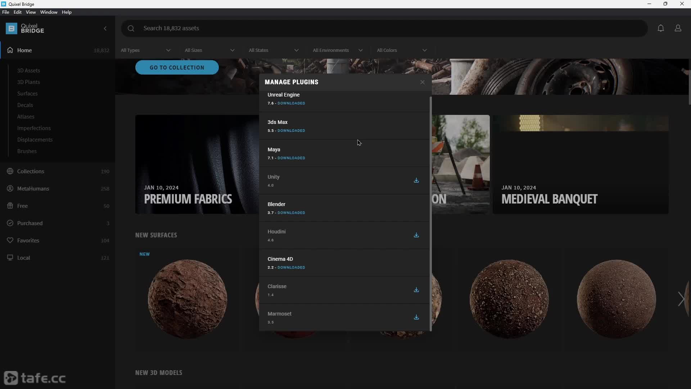Viewport: 691px width, 389px height.
Task: Click the user profile account icon
Action: (x=678, y=27)
